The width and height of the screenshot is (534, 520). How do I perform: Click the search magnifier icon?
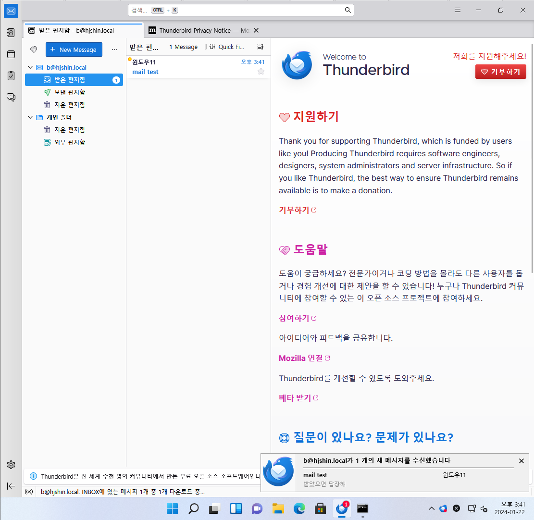(348, 10)
